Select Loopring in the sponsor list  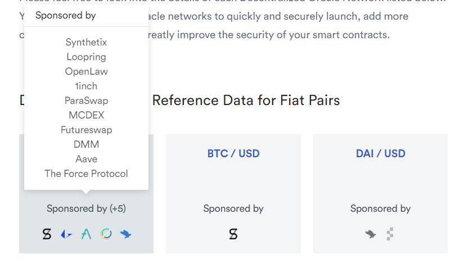point(86,57)
